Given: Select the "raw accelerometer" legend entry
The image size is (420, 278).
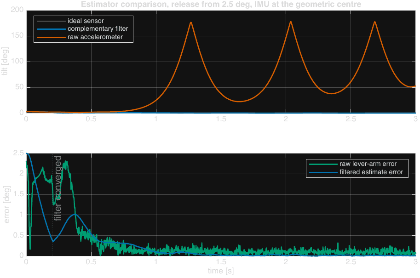Looking at the screenshot, I should (x=95, y=37).
